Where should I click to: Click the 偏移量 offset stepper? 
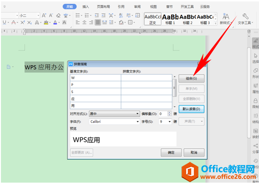[x=170, y=114]
